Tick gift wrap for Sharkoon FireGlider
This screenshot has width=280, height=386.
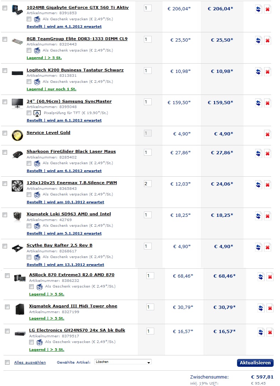pos(29,163)
